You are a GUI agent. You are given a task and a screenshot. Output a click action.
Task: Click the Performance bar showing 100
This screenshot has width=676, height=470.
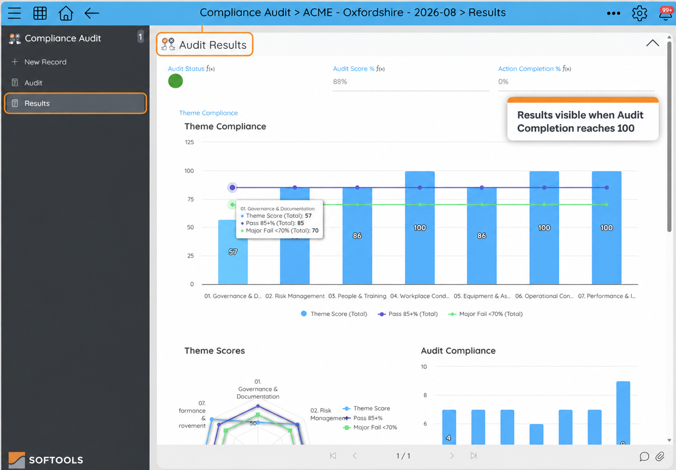[x=607, y=227]
